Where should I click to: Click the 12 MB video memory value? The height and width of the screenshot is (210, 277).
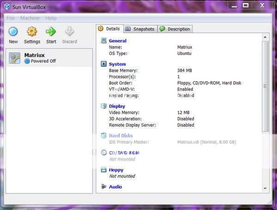click(183, 112)
